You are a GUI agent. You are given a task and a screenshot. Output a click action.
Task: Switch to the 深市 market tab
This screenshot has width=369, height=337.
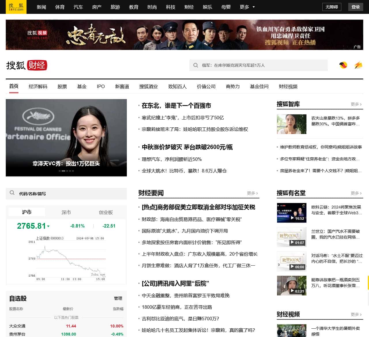pyautogui.click(x=66, y=212)
